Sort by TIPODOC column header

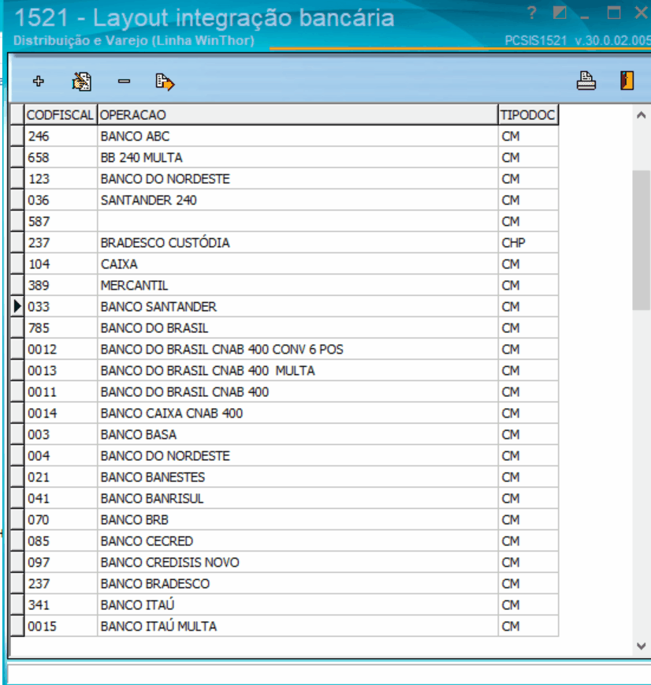(528, 115)
